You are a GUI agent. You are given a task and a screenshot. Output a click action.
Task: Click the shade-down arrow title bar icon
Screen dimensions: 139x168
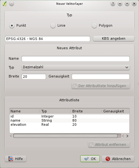[x=120, y=4]
